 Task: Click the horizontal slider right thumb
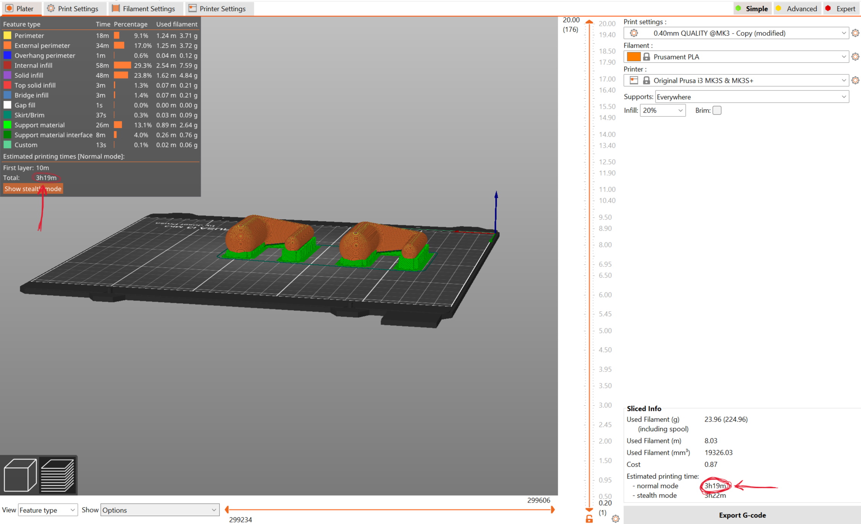(x=552, y=509)
